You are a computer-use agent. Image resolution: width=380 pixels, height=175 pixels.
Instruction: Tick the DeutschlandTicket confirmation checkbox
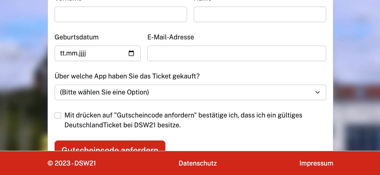[x=58, y=115]
